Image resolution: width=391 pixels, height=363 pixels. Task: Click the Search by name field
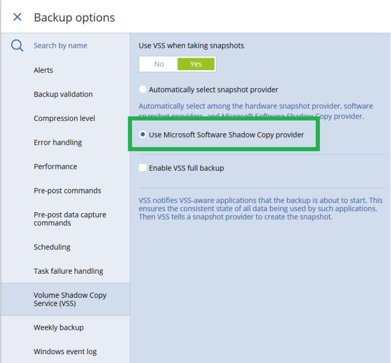(60, 46)
